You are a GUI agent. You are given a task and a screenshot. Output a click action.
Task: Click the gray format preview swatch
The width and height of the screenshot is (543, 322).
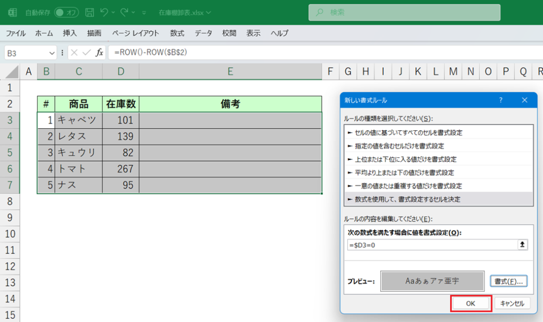[432, 281]
